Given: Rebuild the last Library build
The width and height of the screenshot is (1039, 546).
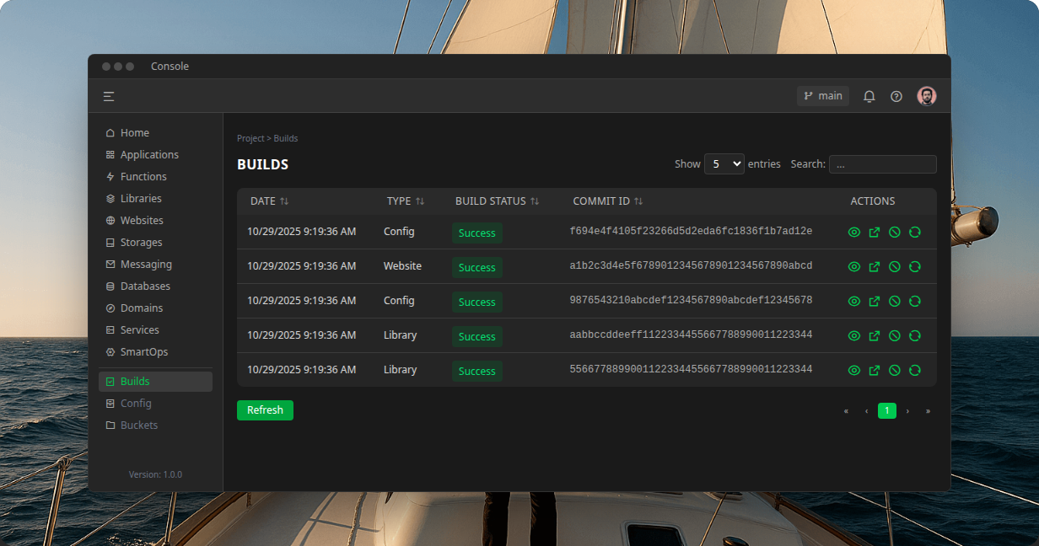Looking at the screenshot, I should point(915,370).
